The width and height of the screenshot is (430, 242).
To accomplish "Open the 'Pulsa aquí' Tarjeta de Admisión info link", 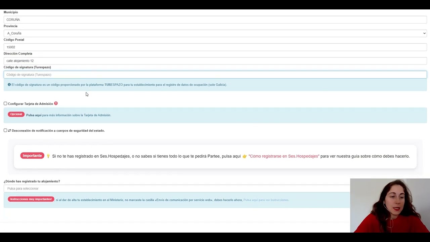I will click(x=34, y=115).
